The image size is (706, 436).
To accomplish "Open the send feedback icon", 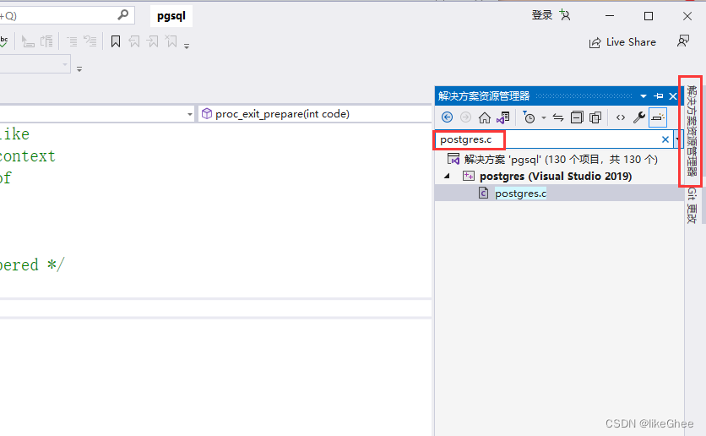I will coord(683,41).
